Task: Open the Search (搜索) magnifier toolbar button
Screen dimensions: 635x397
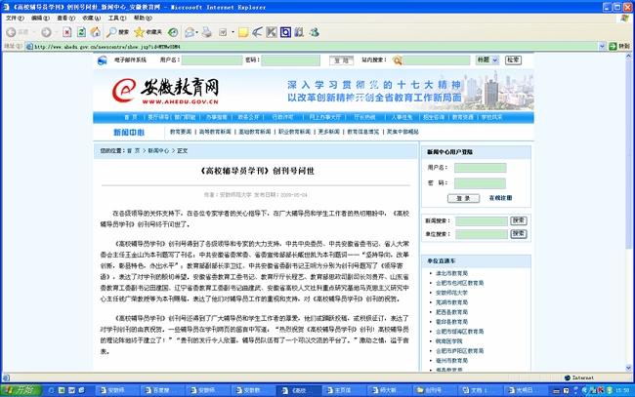Action: 118,32
